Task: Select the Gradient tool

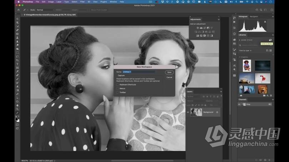Action: 17,90
